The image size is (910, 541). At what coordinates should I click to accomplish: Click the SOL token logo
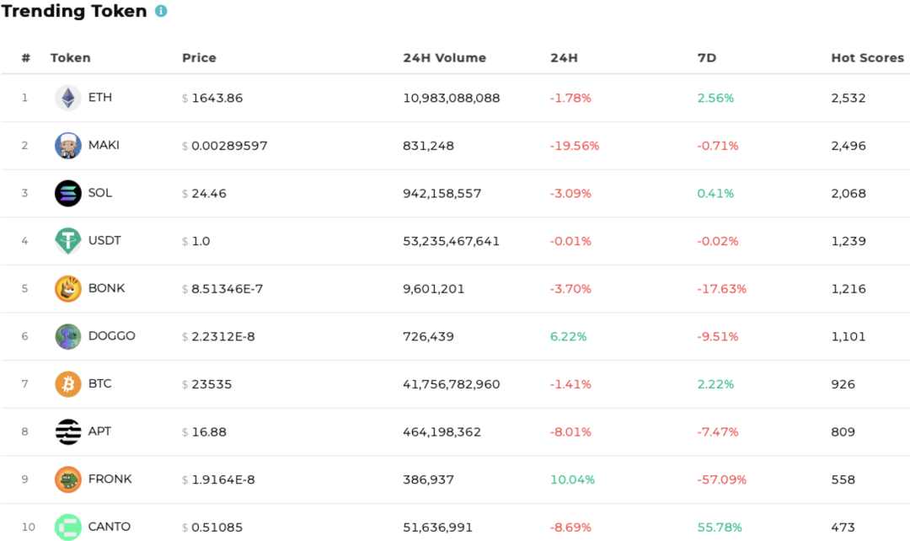[x=68, y=193]
